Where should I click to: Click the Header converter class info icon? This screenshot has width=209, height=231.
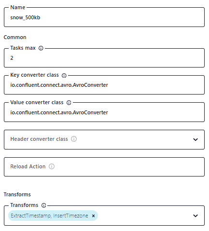74,139
